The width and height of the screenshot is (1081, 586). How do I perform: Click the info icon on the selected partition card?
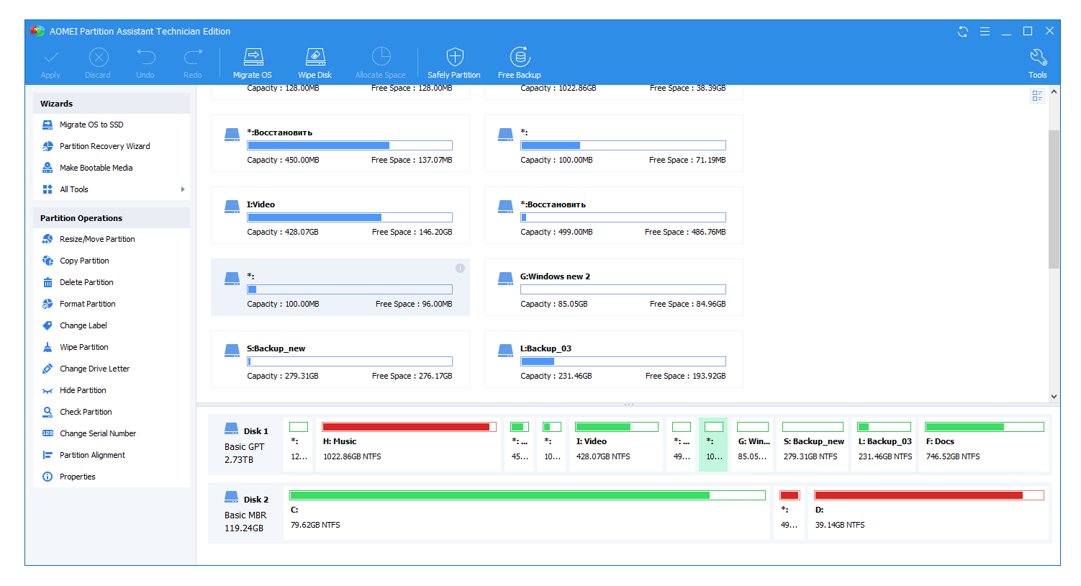[x=460, y=269]
